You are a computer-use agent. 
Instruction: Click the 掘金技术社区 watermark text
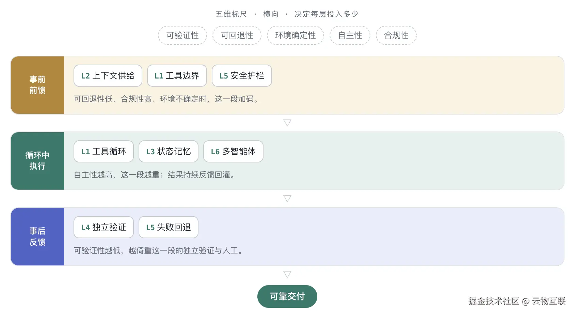494,301
